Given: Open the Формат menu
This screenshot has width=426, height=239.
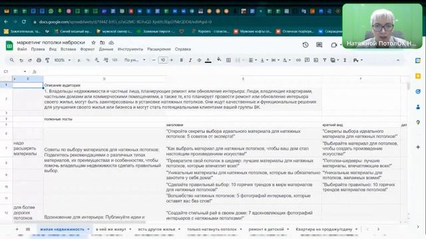Looking at the screenshot, I should [87, 49].
